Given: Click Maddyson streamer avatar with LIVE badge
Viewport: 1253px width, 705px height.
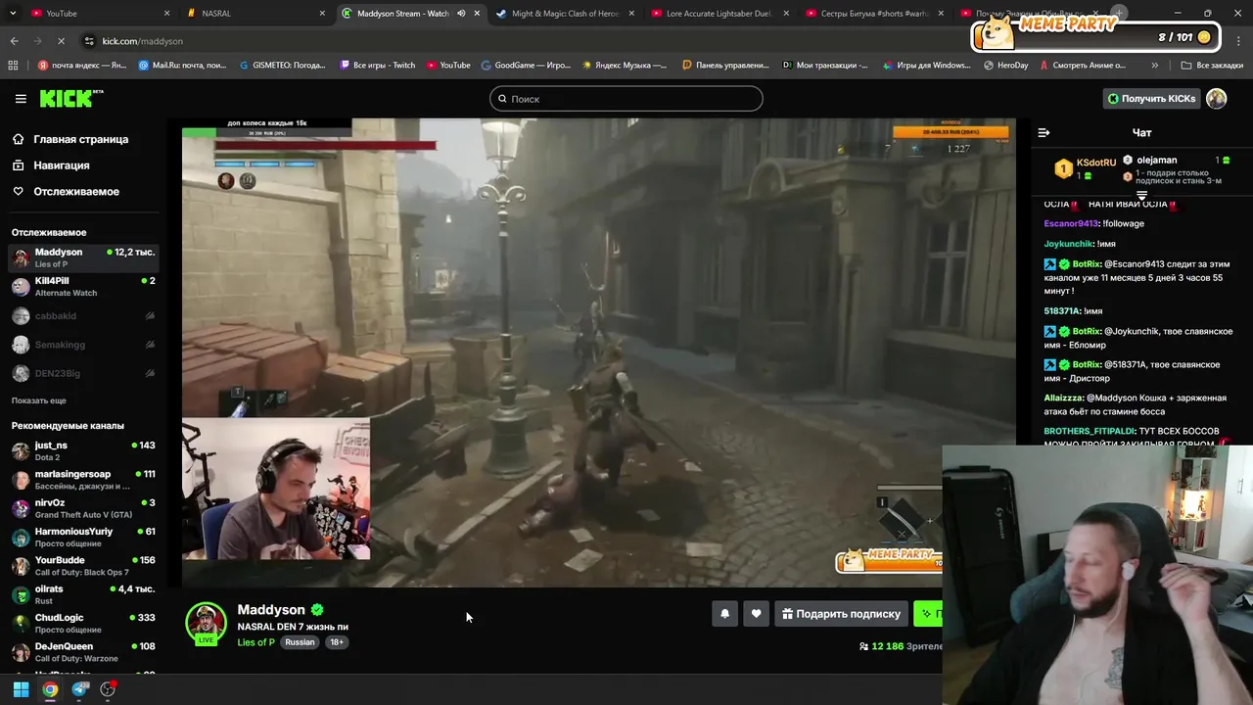Looking at the screenshot, I should pos(206,625).
